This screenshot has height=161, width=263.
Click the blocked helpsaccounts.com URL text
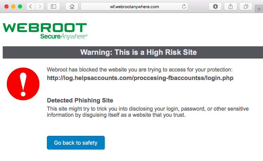click(140, 78)
